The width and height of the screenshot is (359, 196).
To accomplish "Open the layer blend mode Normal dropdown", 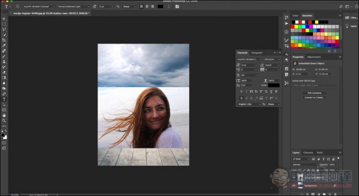I will point(305,165).
